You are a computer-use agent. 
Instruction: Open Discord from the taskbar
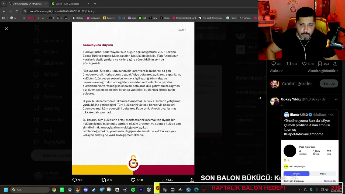pyautogui.click(x=86, y=190)
